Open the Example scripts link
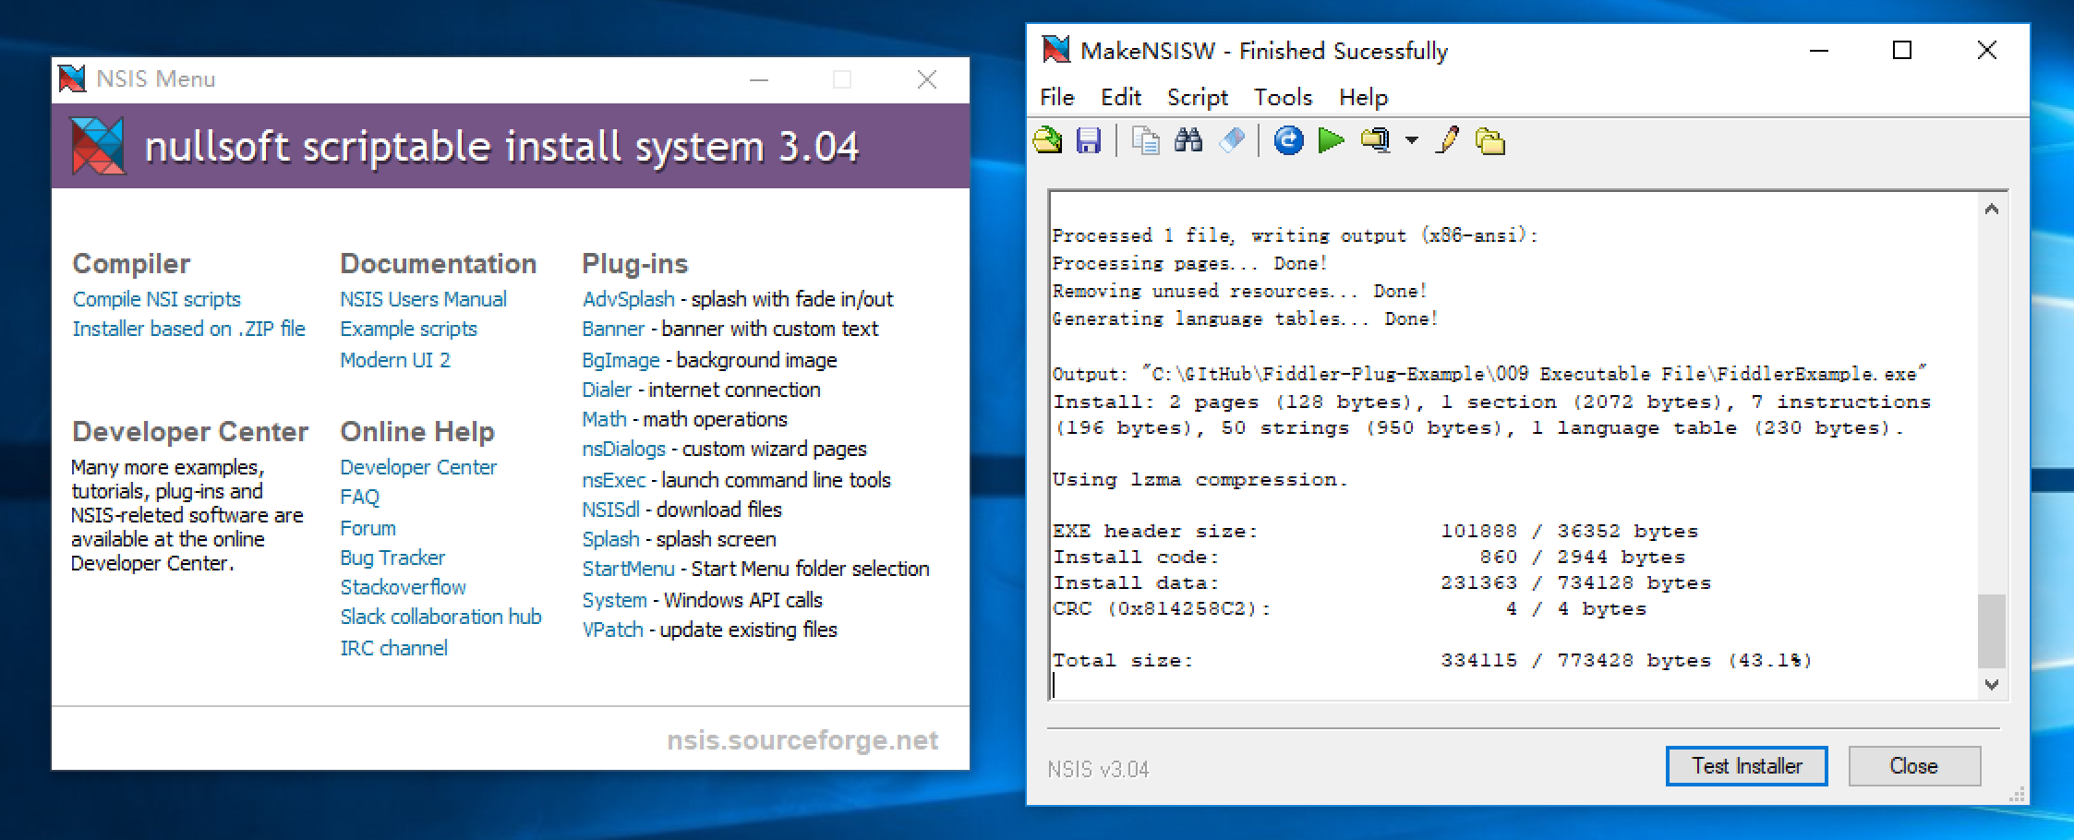This screenshot has height=840, width=2074. [408, 329]
